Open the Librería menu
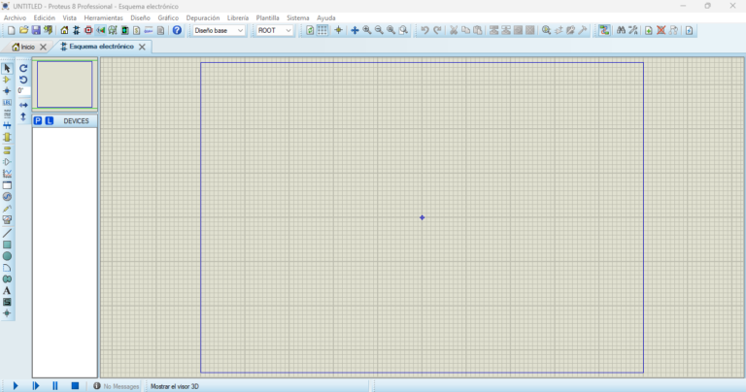Screen dimensions: 746x392 238,18
